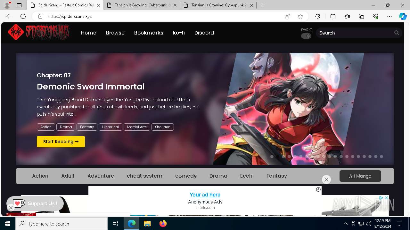Screen dimensions: 410x230
Task: Activate Read aloud icon in address bar
Action: click(x=288, y=16)
